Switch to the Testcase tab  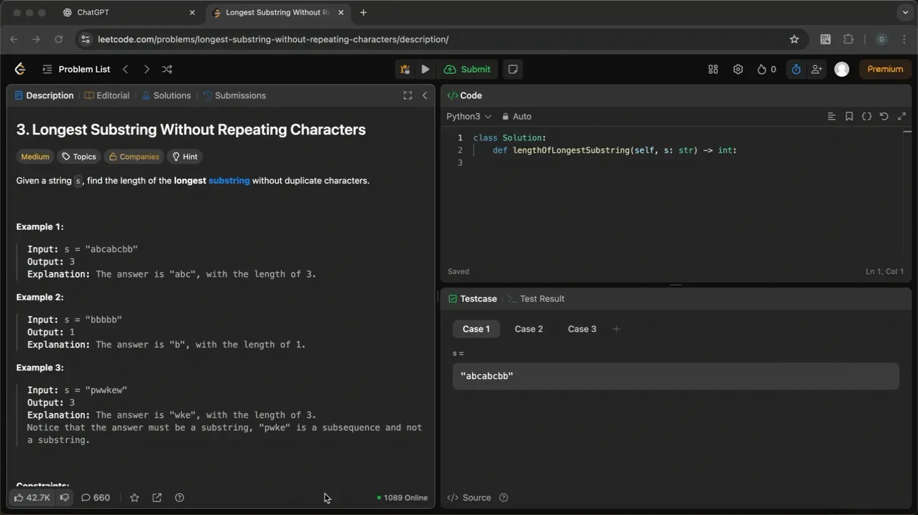tap(473, 299)
